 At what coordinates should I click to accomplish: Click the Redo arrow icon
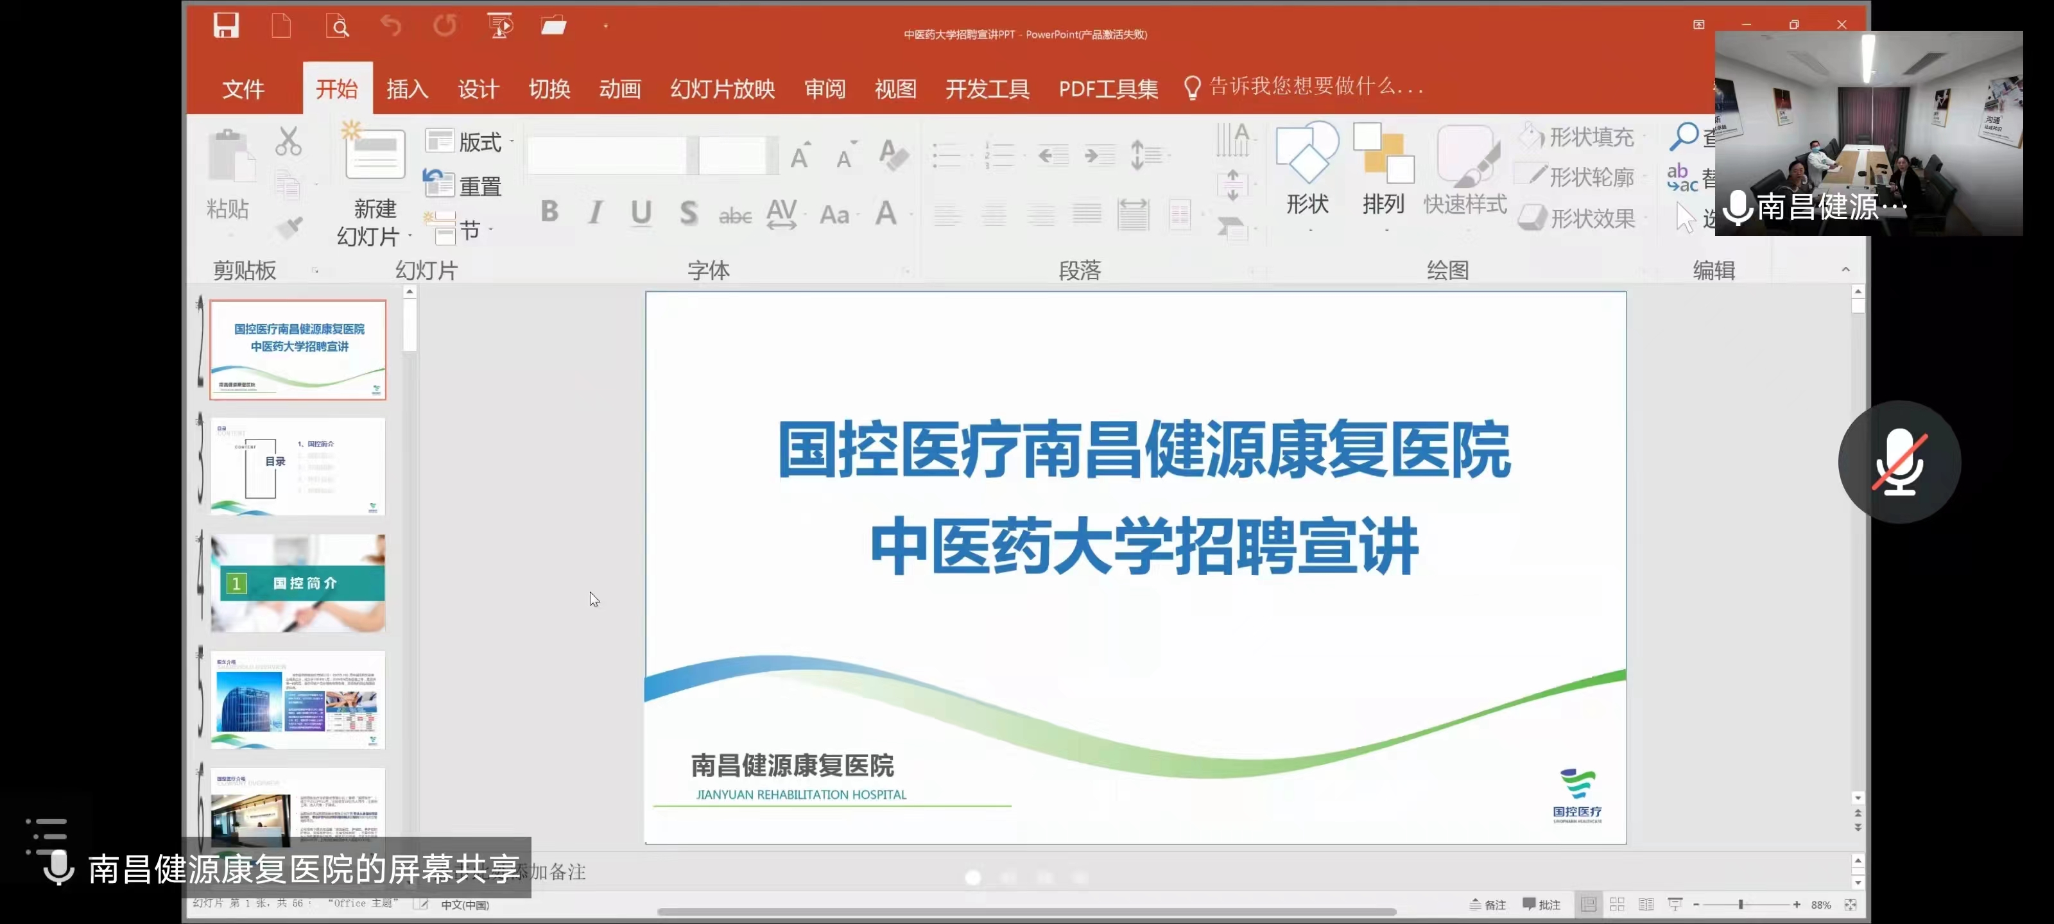[445, 26]
